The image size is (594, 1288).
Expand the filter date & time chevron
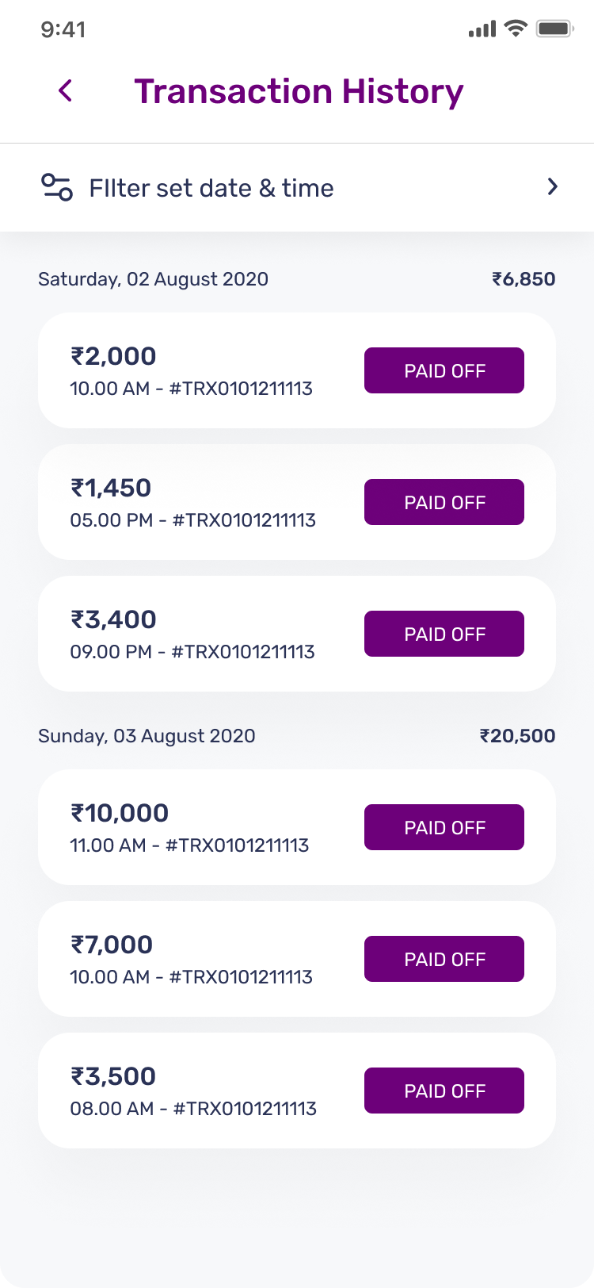(x=553, y=187)
